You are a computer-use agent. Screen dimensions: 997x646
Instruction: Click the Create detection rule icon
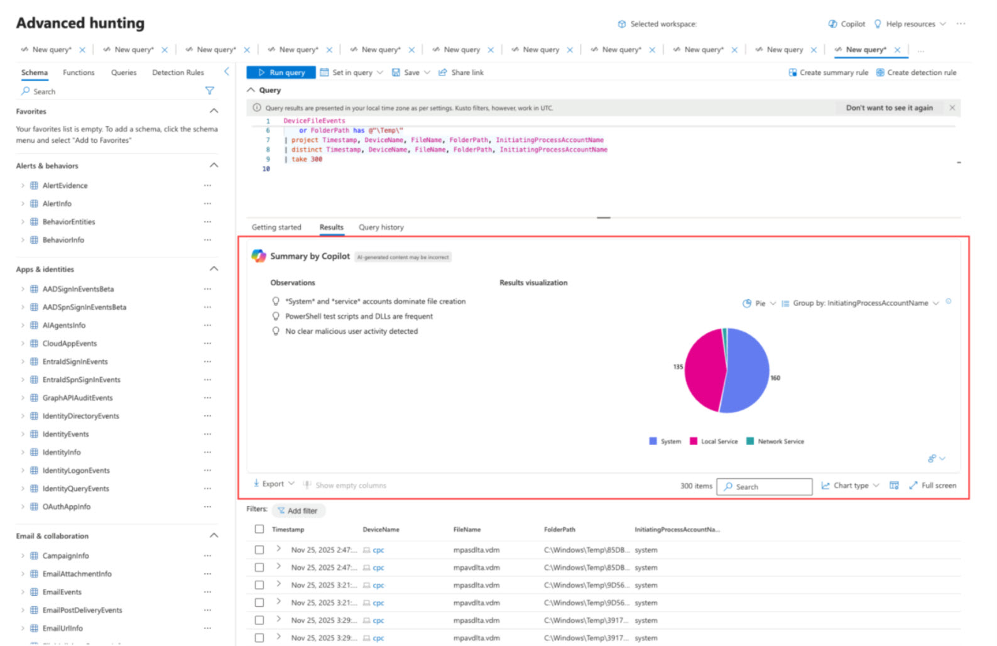click(x=880, y=73)
